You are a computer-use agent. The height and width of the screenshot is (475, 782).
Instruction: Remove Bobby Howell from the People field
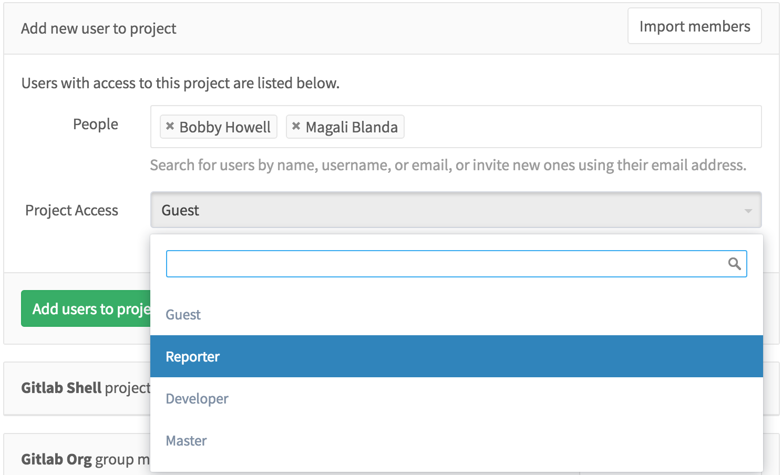170,126
